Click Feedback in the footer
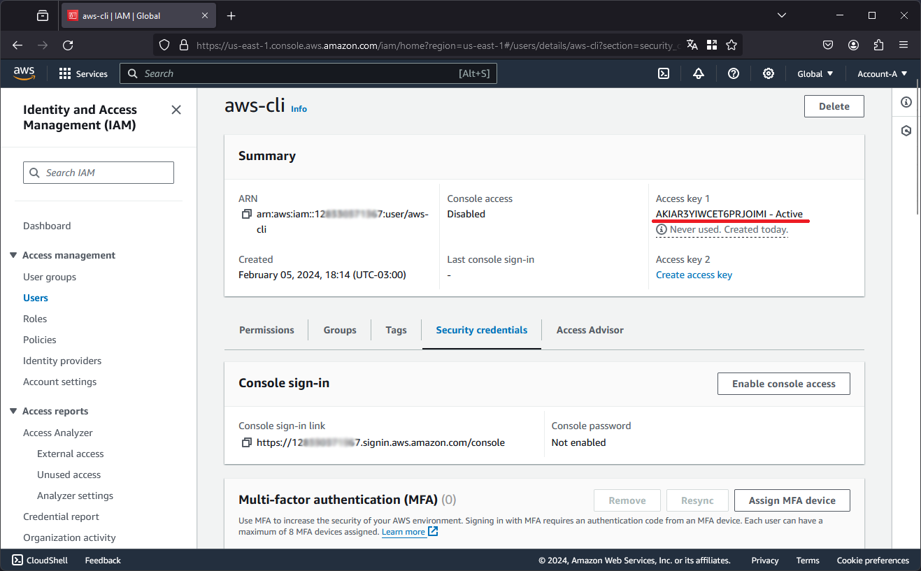 [x=103, y=560]
